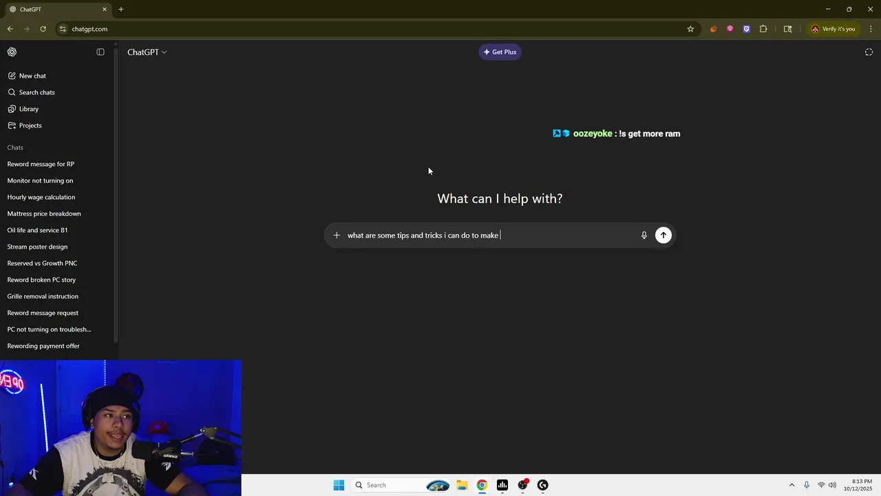Click the chatgpt.com address bar

click(x=372, y=29)
